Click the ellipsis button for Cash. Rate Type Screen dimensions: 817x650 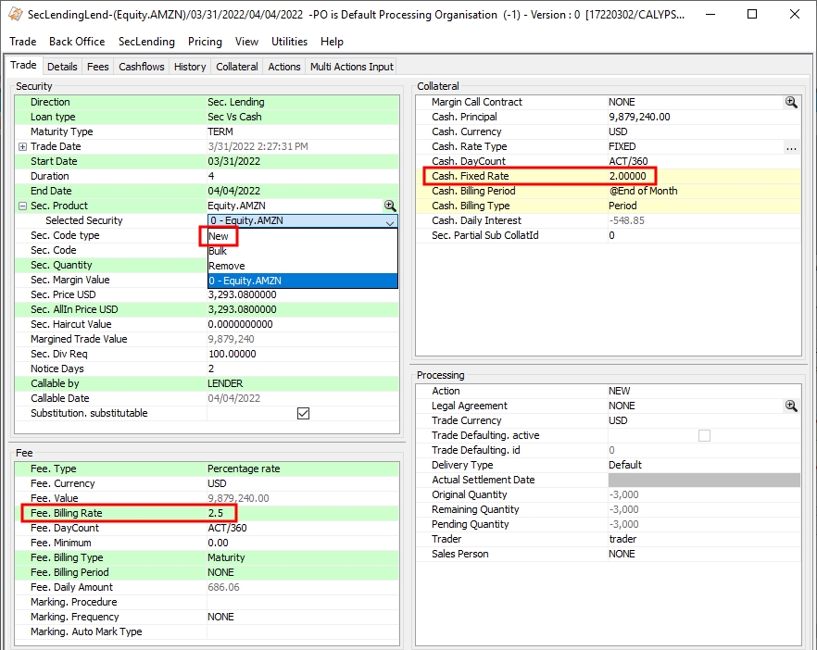point(791,147)
